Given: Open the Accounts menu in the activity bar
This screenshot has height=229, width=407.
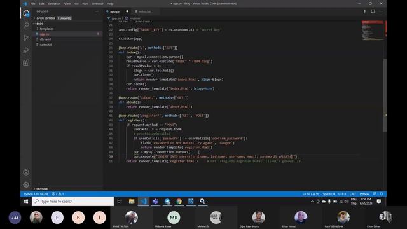Looking at the screenshot, I should (26, 172).
